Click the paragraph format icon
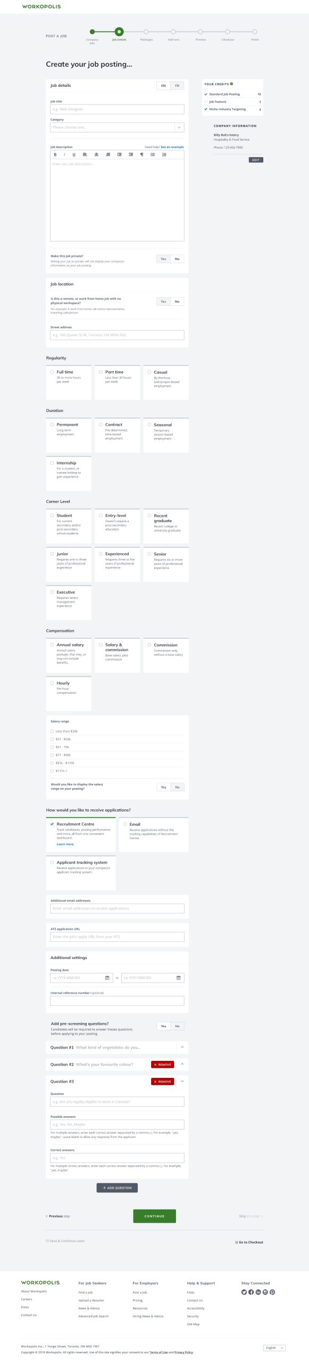Viewport: 309px width, 1364px height. point(141,155)
